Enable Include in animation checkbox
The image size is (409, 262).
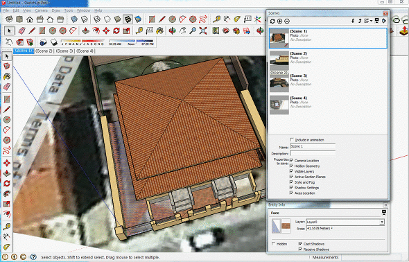click(292, 140)
